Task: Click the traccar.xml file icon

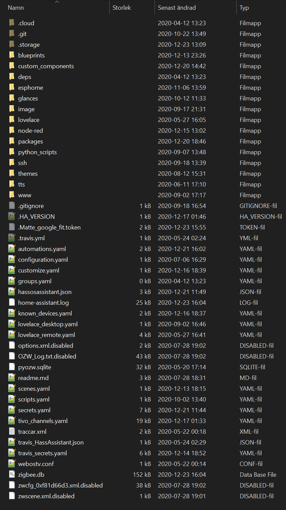Action: click(11, 431)
